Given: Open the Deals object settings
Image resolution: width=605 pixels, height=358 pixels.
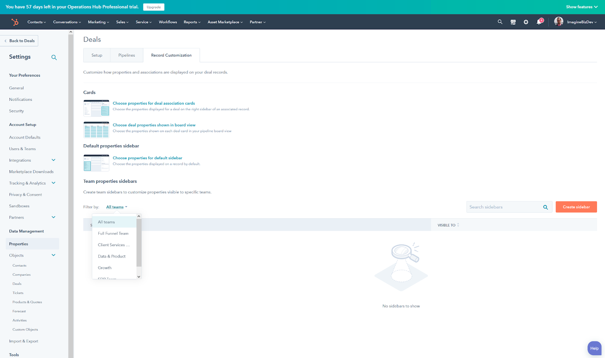Looking at the screenshot, I should [x=17, y=284].
